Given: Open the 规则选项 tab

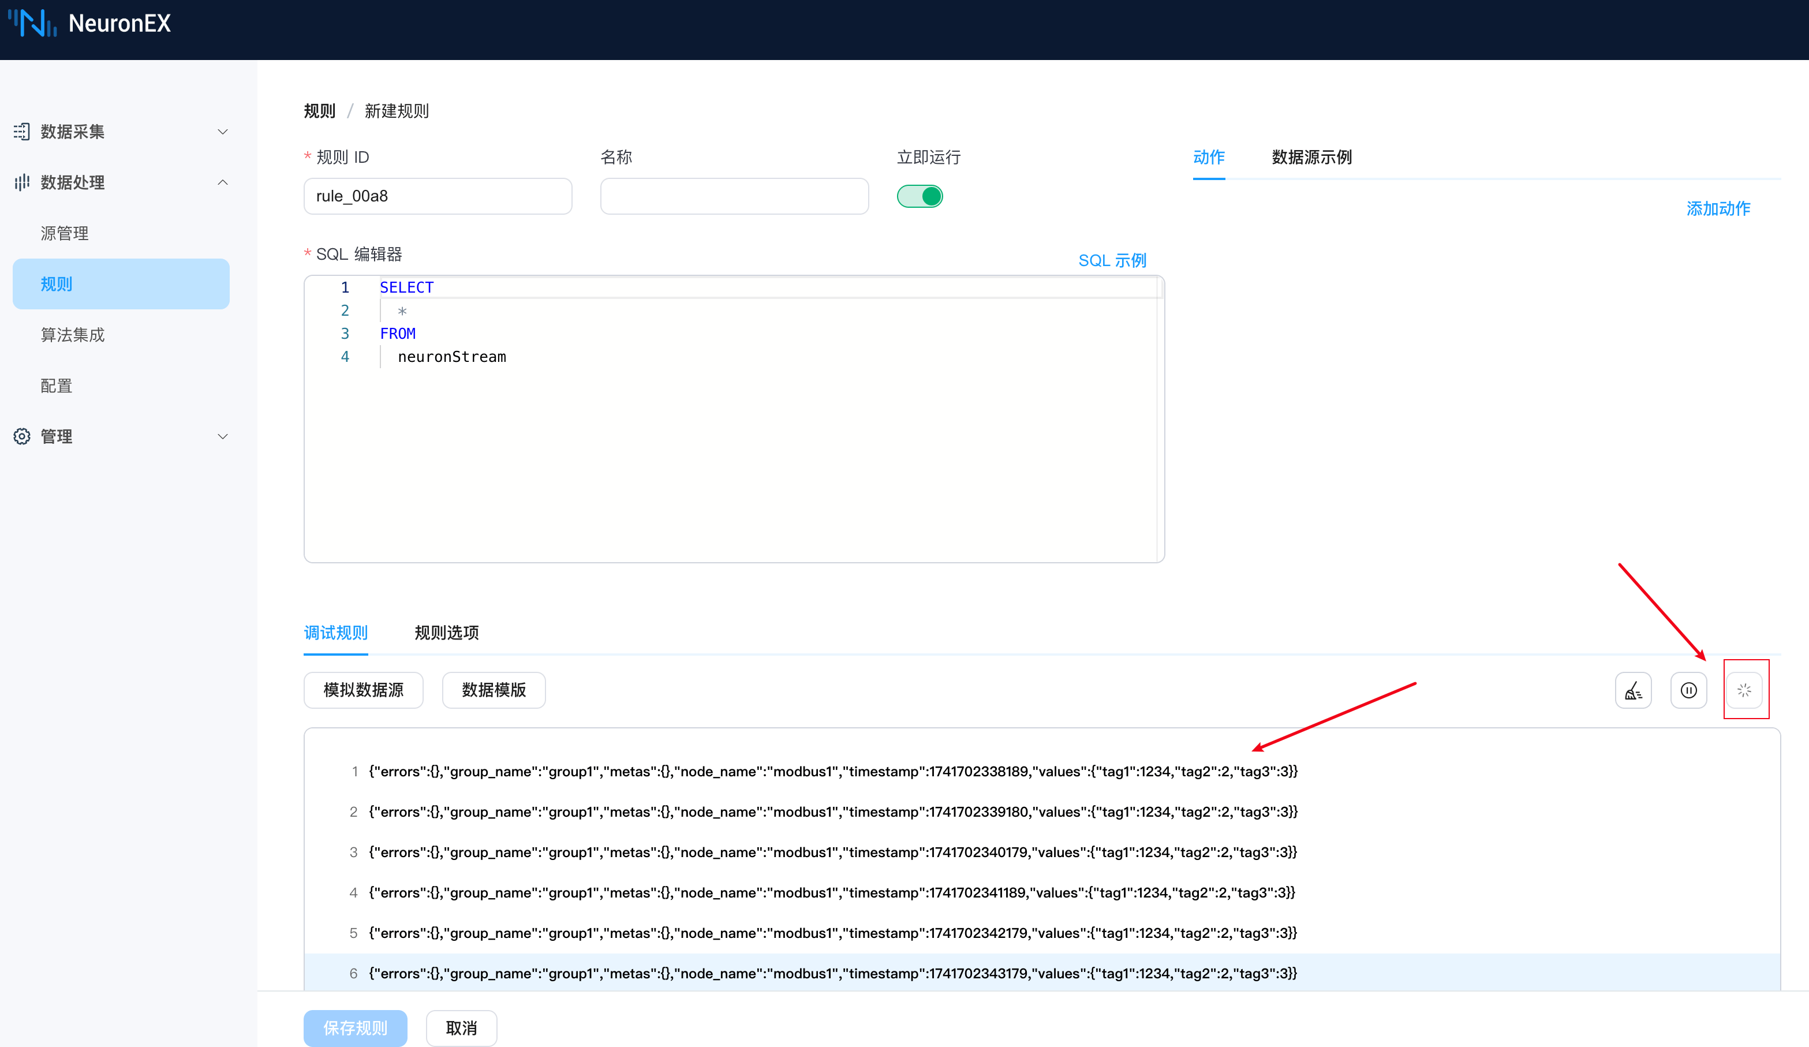Looking at the screenshot, I should click(x=447, y=632).
